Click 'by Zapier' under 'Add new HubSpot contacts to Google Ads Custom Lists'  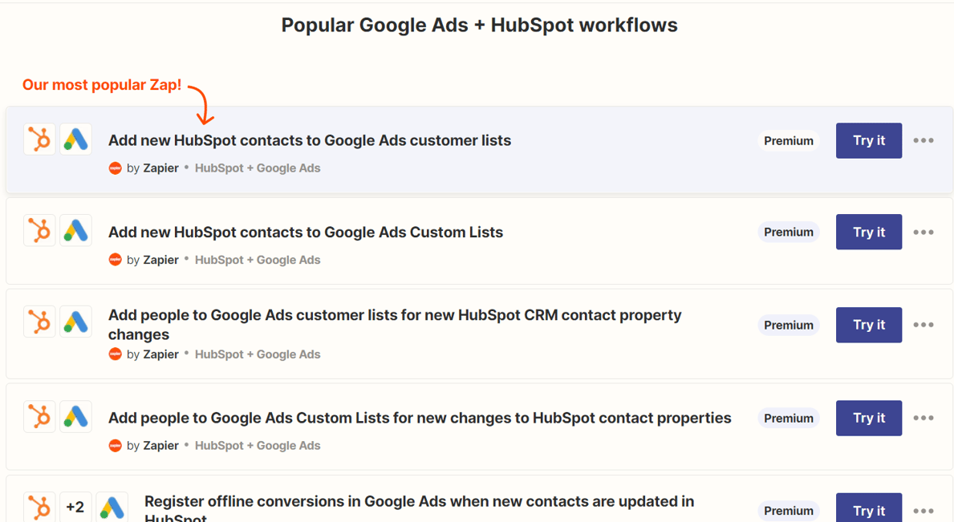click(x=152, y=260)
